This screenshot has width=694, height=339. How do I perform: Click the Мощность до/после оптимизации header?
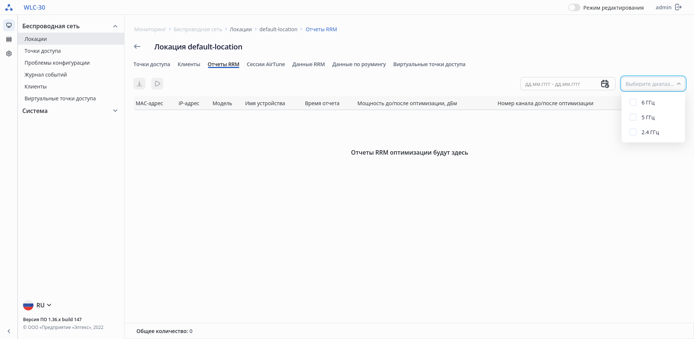(407, 103)
